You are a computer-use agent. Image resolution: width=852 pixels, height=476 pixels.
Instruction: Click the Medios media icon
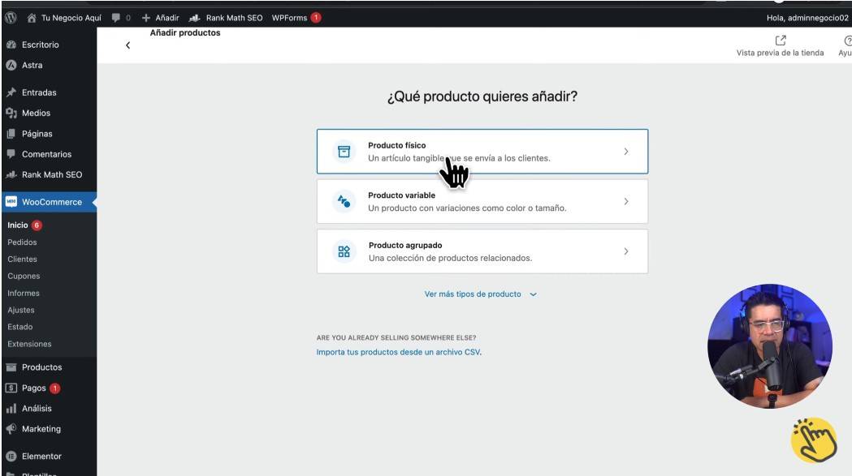click(x=11, y=113)
